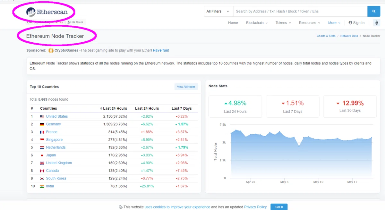This screenshot has width=385, height=210.
Task: Click the Singapore flag icon
Action: tap(42, 140)
